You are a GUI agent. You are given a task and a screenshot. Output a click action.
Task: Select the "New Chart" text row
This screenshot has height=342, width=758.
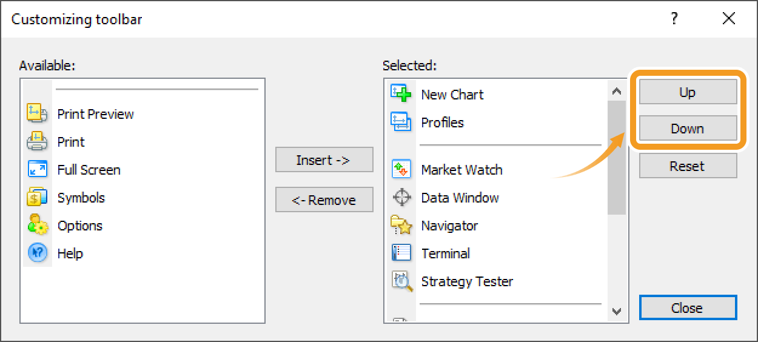(452, 95)
